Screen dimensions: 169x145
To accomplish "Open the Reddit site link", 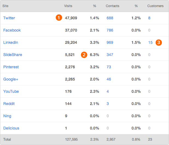I will click(x=9, y=104).
